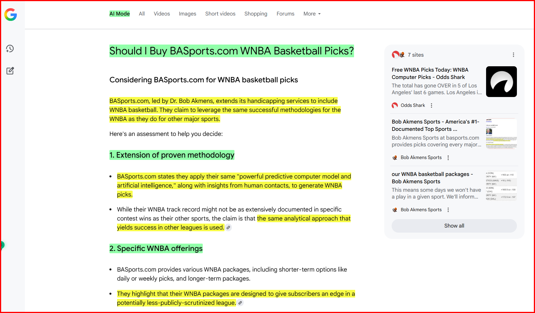The height and width of the screenshot is (313, 535).
Task: Expand the More dropdown menu
Action: (x=312, y=14)
